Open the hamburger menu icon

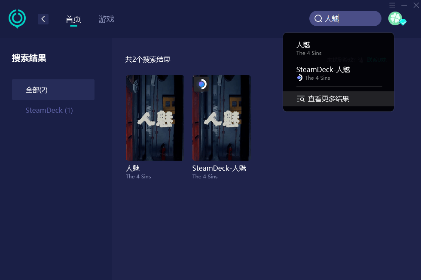click(x=392, y=5)
